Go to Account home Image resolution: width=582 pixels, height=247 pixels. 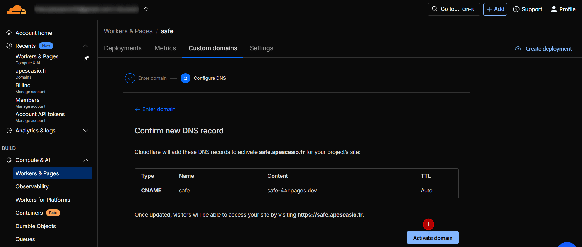pyautogui.click(x=34, y=33)
